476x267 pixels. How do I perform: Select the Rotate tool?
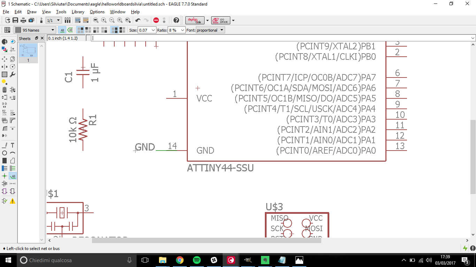click(x=13, y=66)
